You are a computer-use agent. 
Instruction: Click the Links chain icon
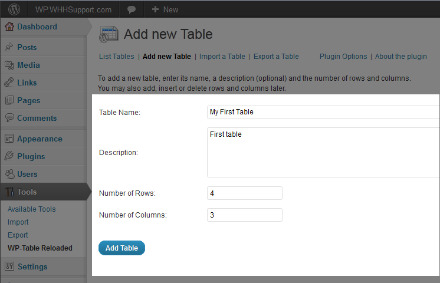click(x=9, y=83)
